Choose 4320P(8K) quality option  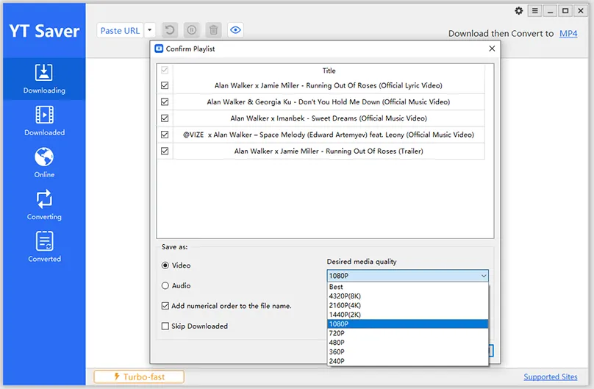click(x=407, y=296)
